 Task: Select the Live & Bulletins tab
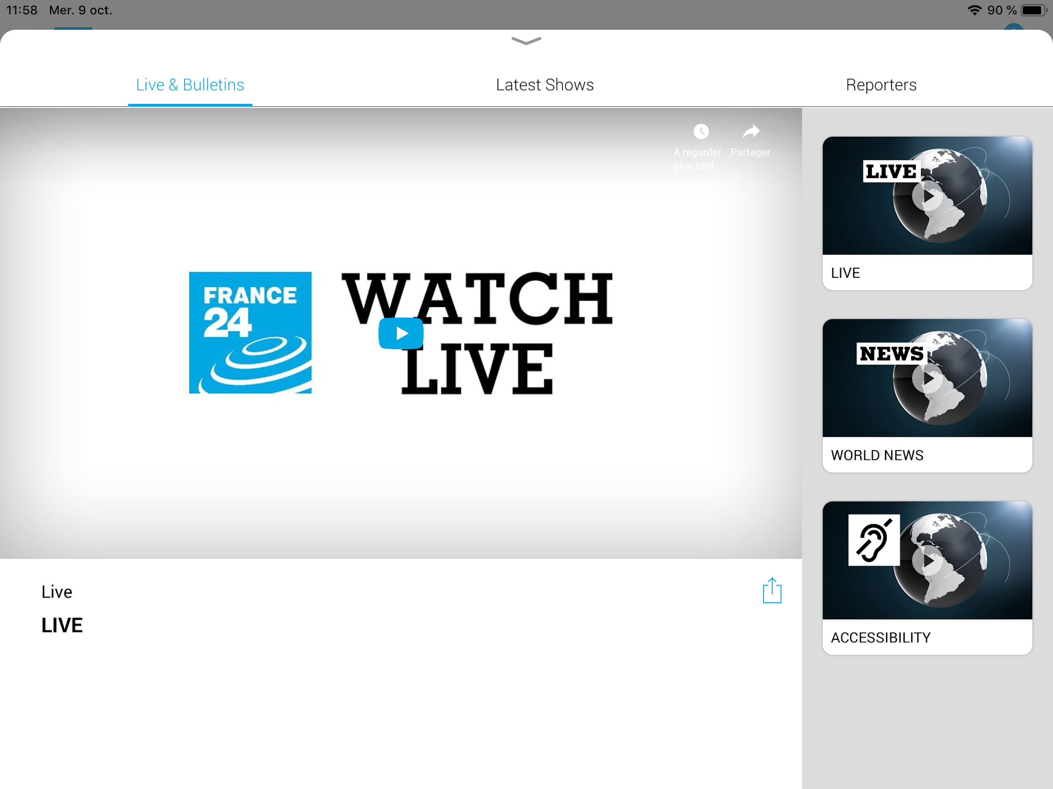pyautogui.click(x=190, y=85)
